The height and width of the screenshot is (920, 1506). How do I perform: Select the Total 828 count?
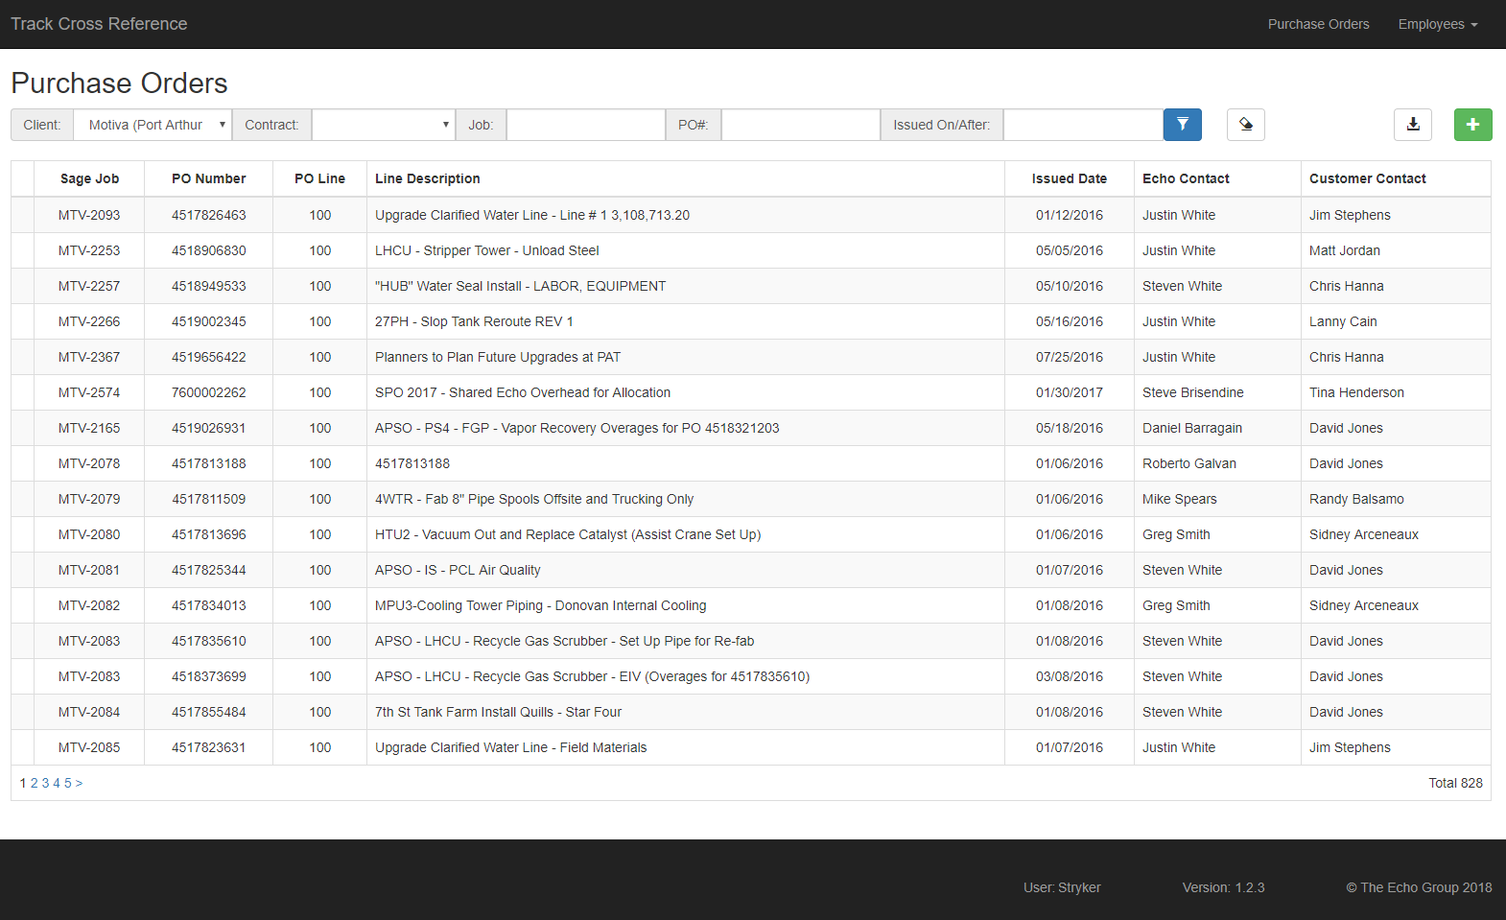pos(1455,783)
